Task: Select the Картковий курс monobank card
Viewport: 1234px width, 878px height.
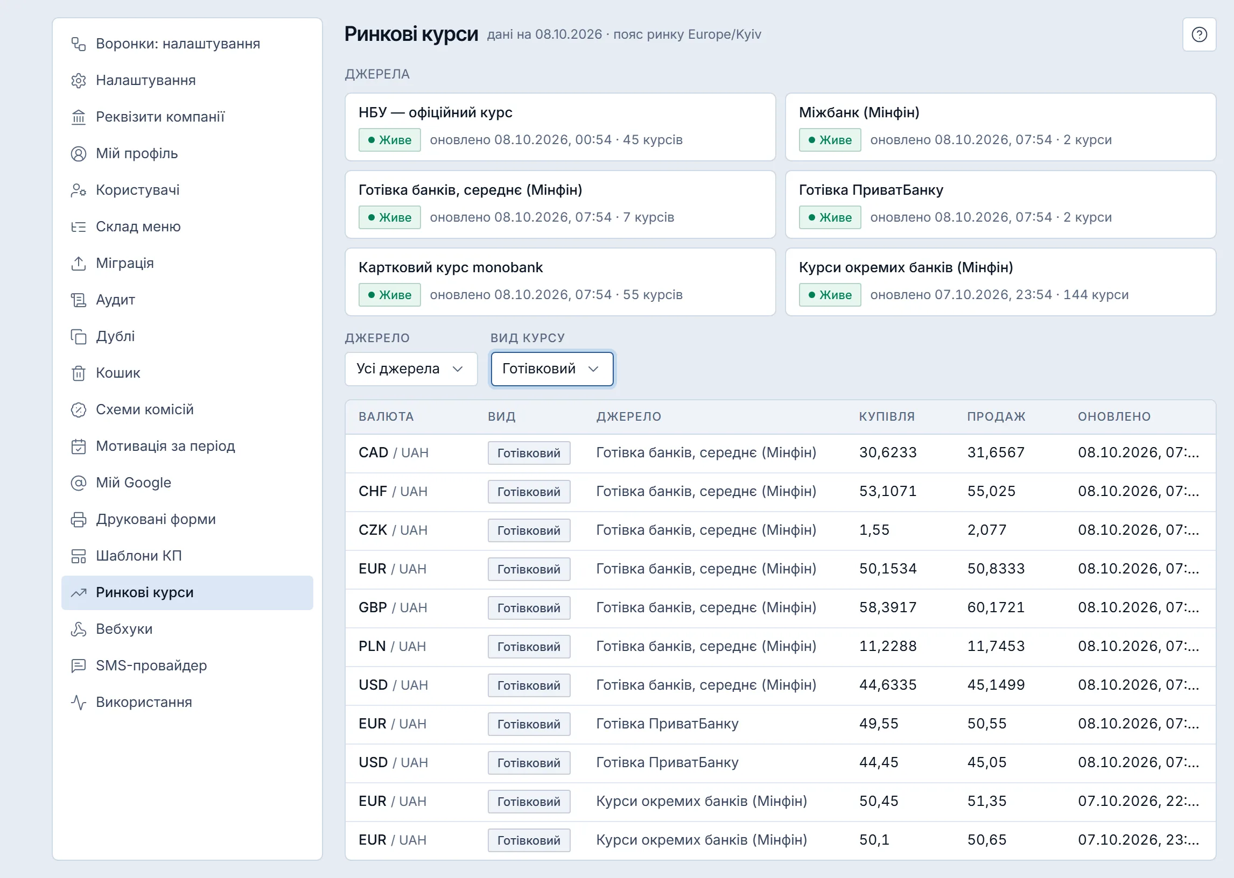Action: click(x=560, y=282)
